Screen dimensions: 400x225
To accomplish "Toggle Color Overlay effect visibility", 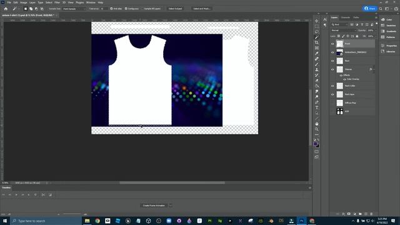I will click(344, 79).
